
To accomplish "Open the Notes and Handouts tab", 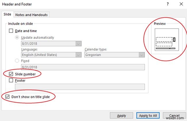I will pyautogui.click(x=32, y=15).
